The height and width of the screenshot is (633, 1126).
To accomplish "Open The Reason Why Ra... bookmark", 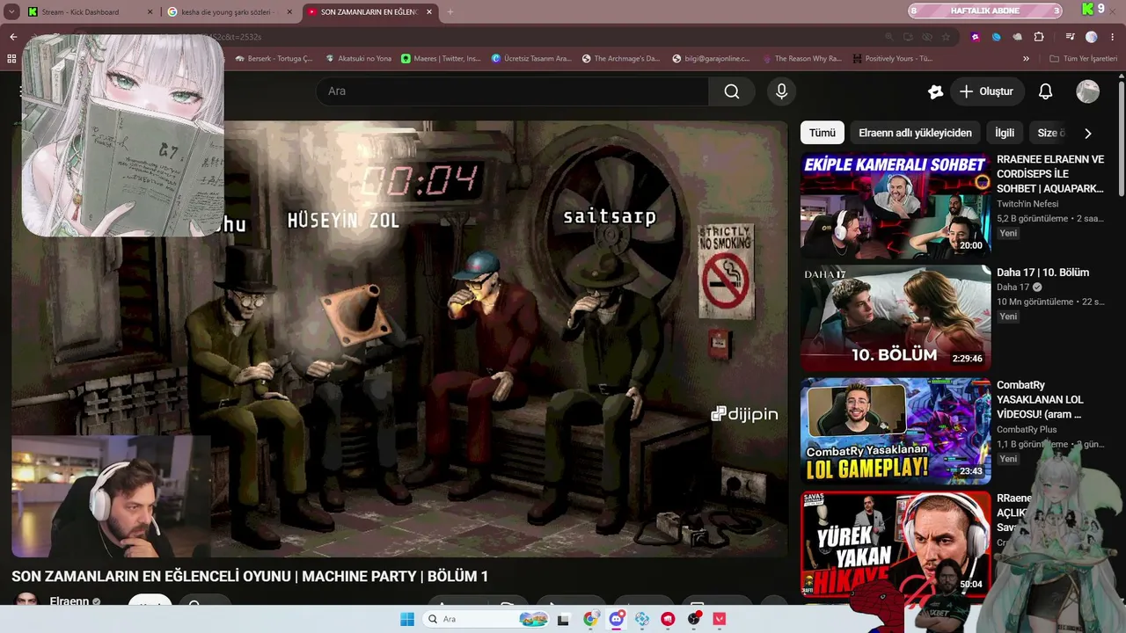I will tap(801, 59).
